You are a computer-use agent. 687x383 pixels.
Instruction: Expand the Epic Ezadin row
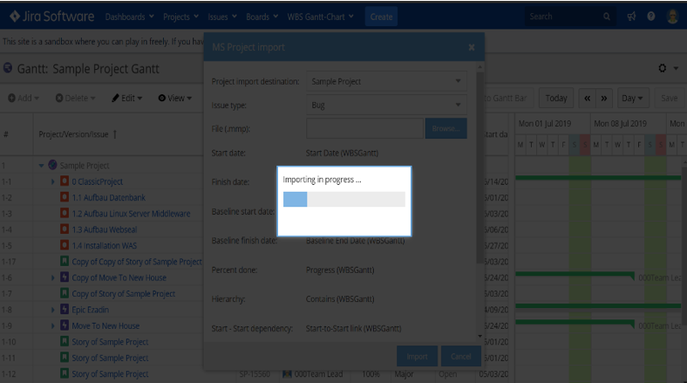52,310
